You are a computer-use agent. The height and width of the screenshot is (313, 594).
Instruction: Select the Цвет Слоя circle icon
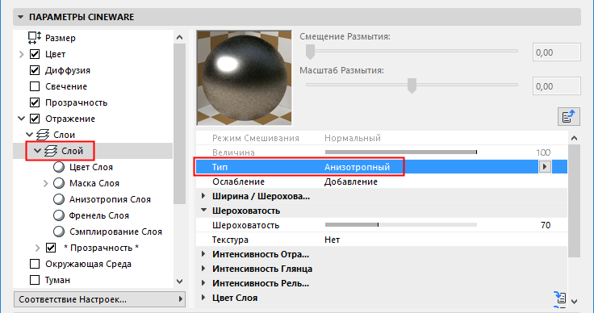pyautogui.click(x=59, y=167)
